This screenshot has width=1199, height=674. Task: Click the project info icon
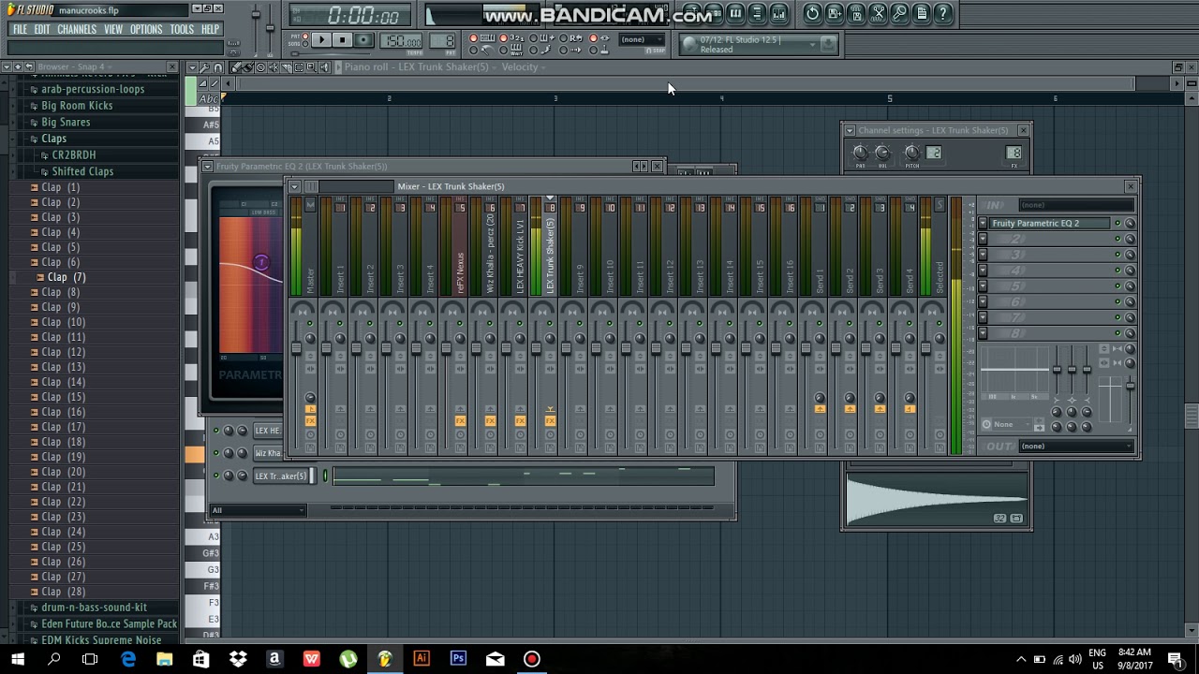point(922,13)
